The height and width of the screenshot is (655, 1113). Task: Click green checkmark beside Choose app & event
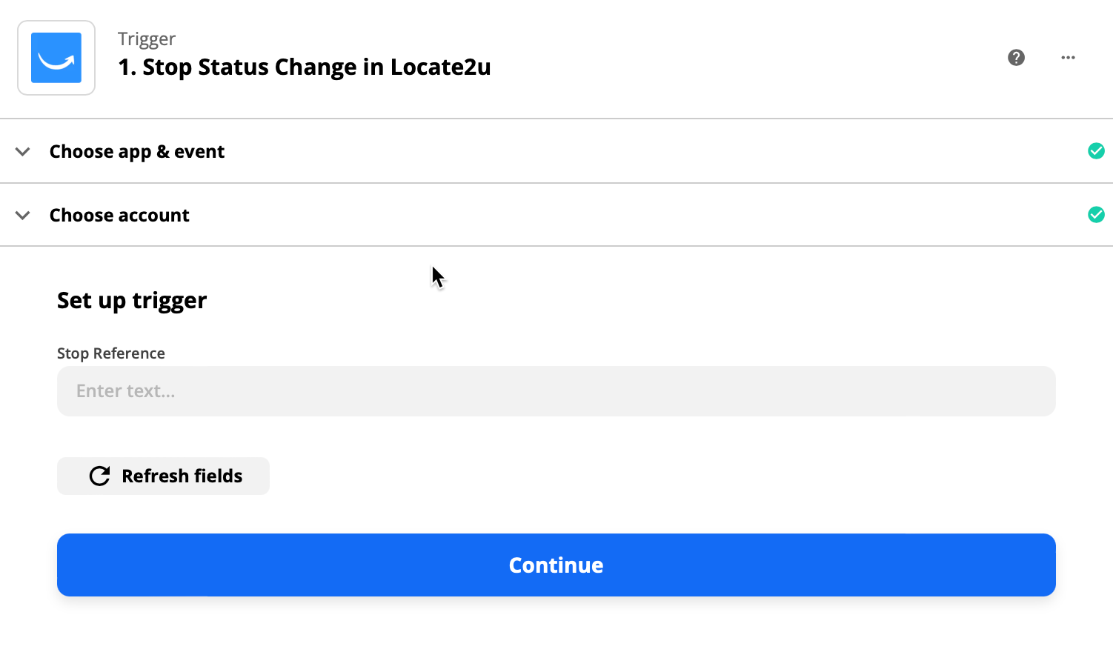point(1096,151)
